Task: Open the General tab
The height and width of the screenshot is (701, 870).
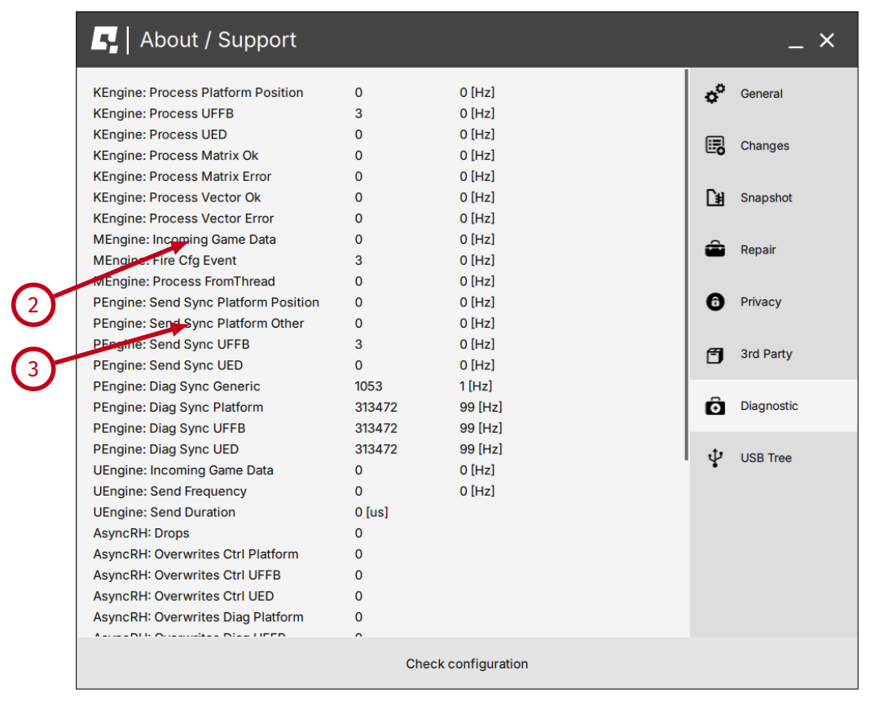Action: click(761, 94)
